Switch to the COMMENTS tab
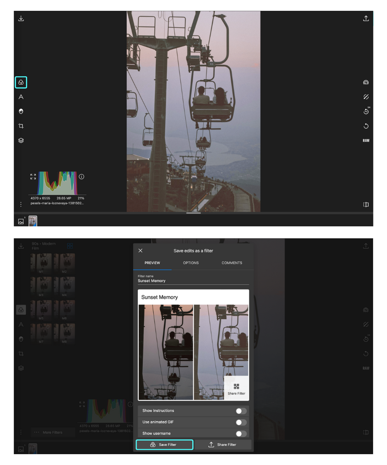Screen dimensions: 387x465 232,263
